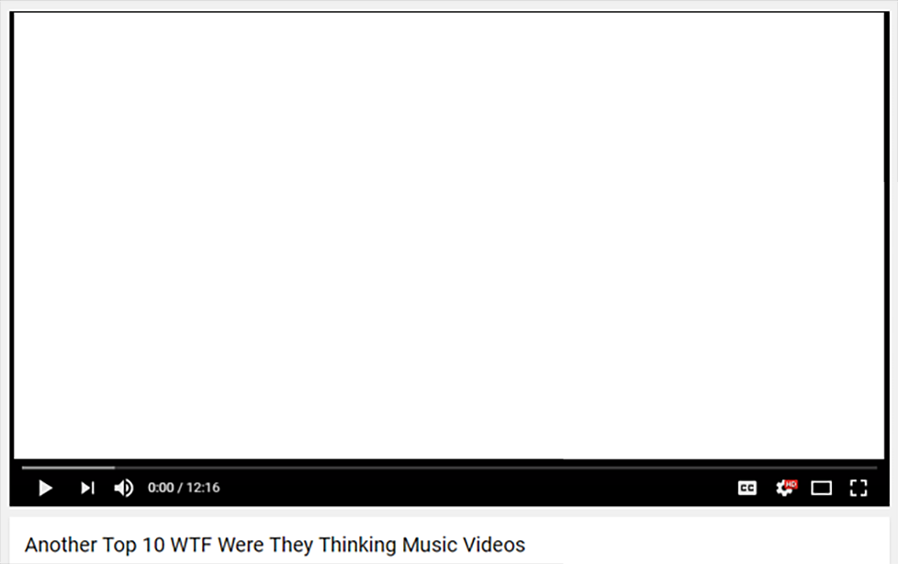
Task: Click the words 'Music Videos' in the title
Action: pyautogui.click(x=464, y=545)
